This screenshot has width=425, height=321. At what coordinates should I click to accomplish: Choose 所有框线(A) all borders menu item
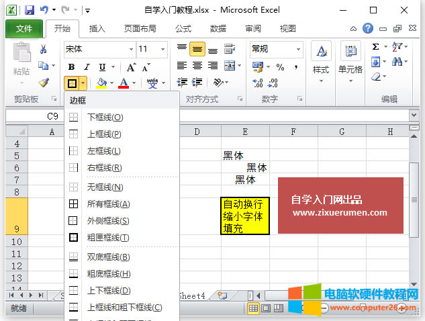[122, 204]
